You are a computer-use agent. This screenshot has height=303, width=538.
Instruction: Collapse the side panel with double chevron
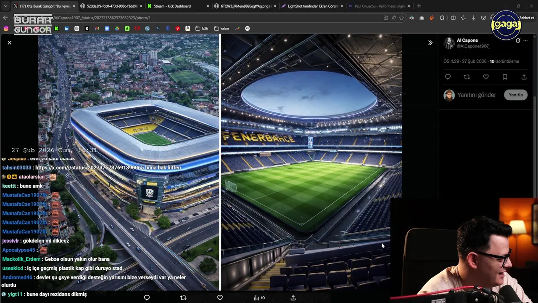[430, 43]
